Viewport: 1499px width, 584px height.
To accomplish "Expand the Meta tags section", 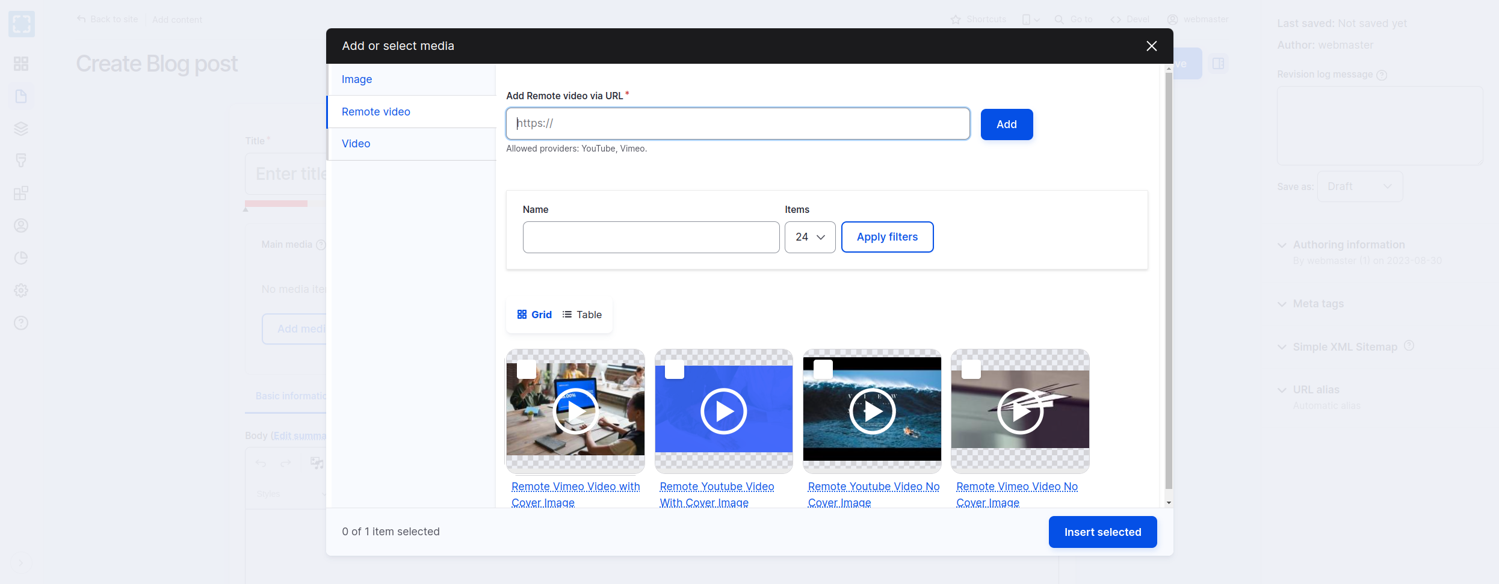I will [1318, 304].
